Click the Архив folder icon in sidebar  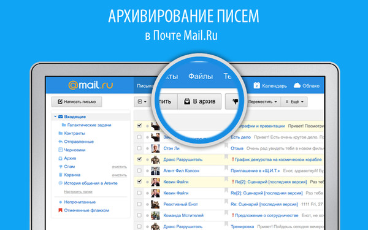point(60,158)
